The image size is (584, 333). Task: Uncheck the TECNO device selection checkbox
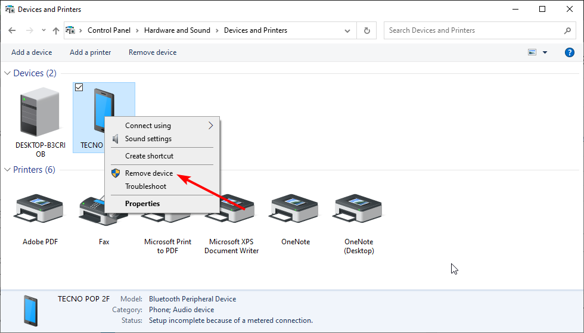79,87
